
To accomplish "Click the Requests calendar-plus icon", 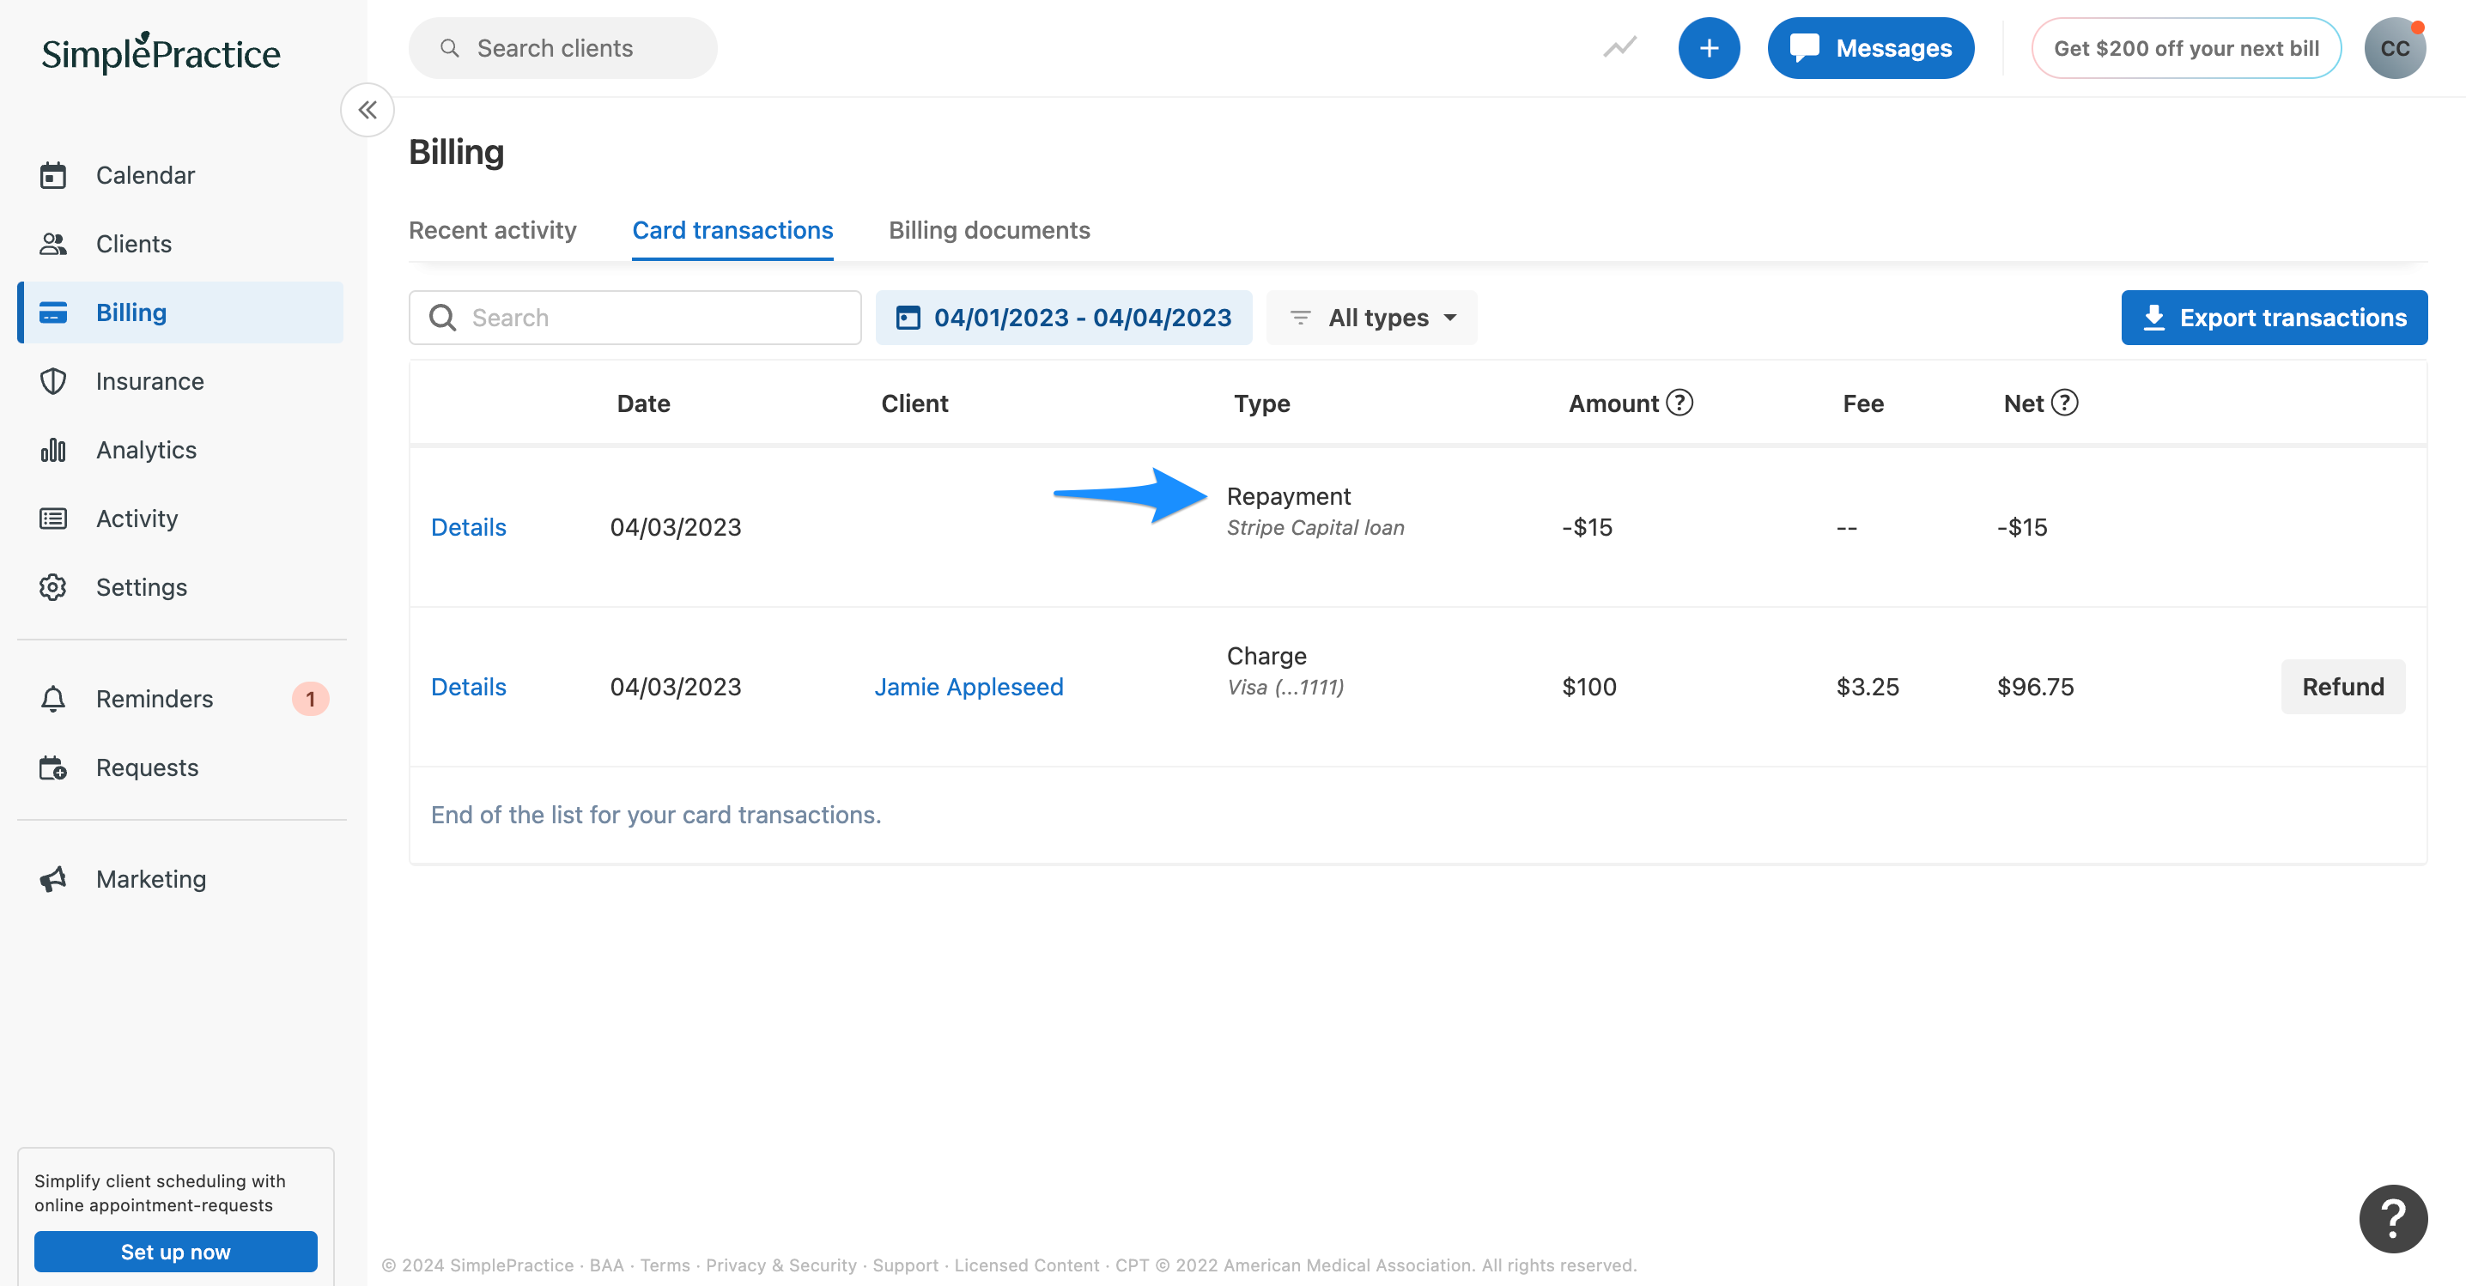I will pos(52,767).
